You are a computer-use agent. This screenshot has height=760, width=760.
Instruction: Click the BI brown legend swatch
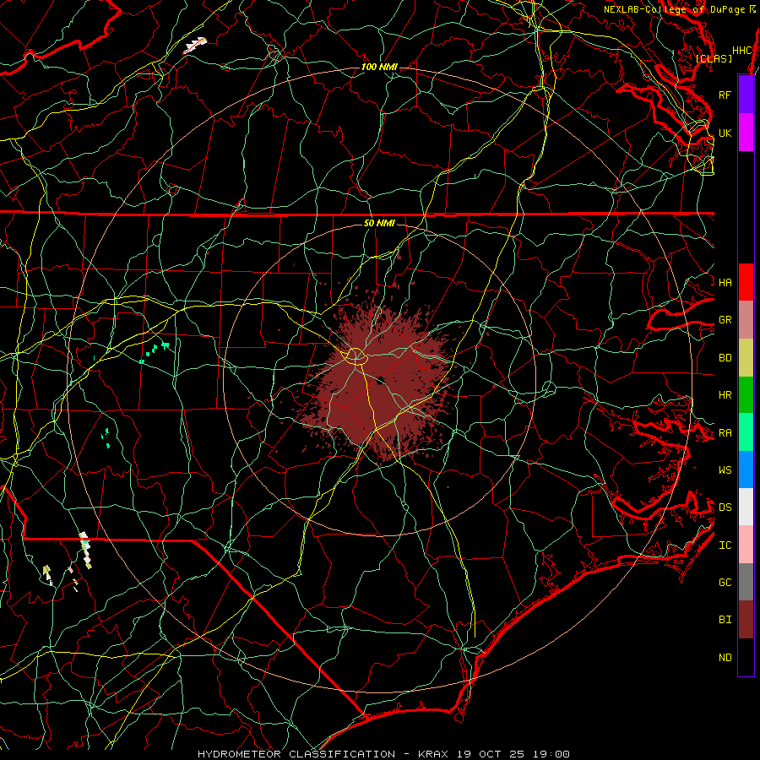point(746,620)
